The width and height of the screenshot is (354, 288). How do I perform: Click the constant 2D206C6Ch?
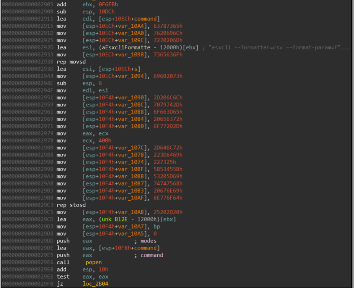coord(168,97)
